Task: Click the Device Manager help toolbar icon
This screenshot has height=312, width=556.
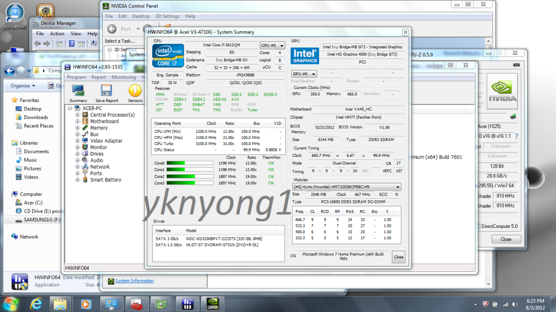Action: (x=72, y=43)
